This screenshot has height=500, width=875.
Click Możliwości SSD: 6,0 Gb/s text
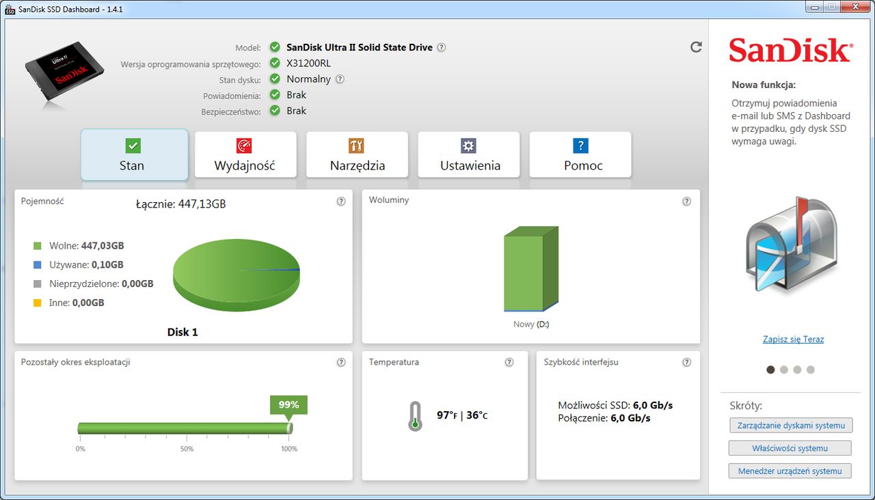point(616,406)
